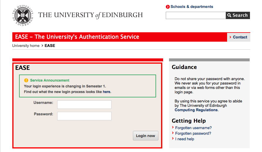Click into the Username field
This screenshot has width=262, height=152.
84,104
